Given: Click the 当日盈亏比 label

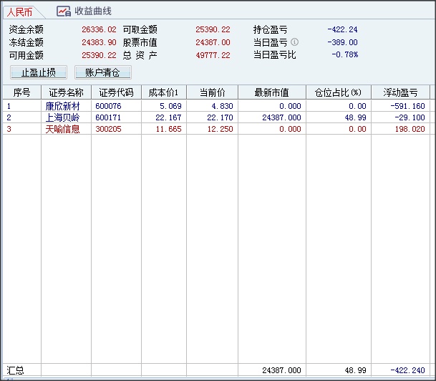Looking at the screenshot, I should tap(274, 54).
